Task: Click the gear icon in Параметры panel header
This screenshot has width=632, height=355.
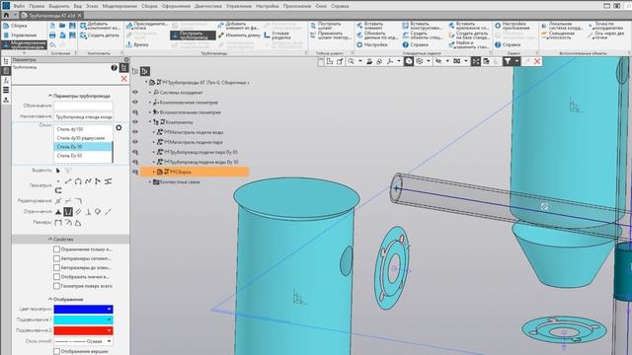Action: (126, 59)
